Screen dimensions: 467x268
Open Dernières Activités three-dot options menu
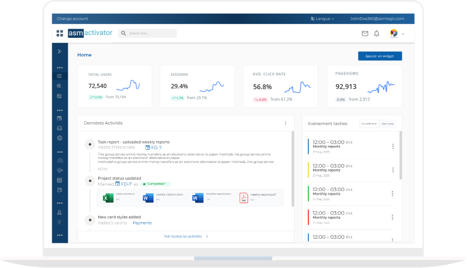(x=285, y=123)
